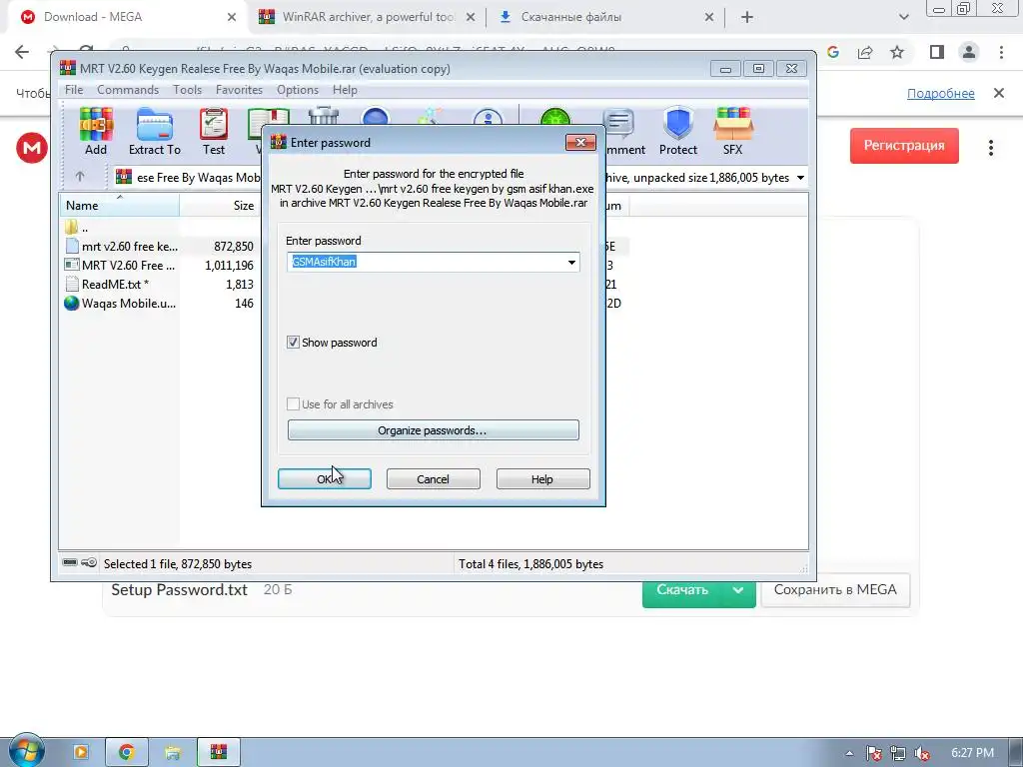
Task: Close the Enter password dialog
Action: [x=580, y=142]
